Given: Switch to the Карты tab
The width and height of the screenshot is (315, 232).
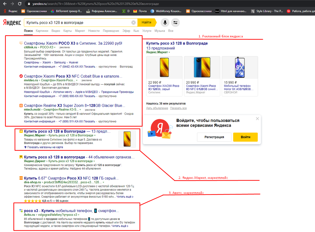Looking at the screenshot, I should point(67,31).
